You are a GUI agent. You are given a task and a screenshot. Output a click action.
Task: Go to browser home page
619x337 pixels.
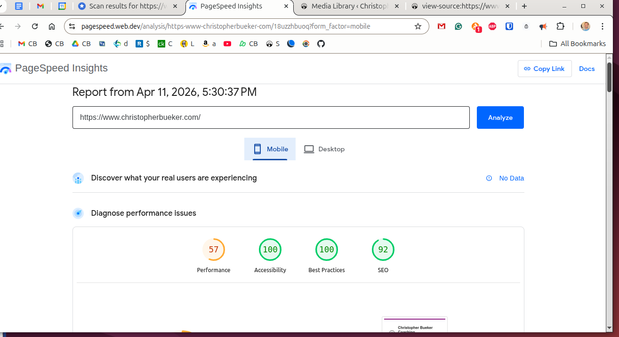coord(52,26)
